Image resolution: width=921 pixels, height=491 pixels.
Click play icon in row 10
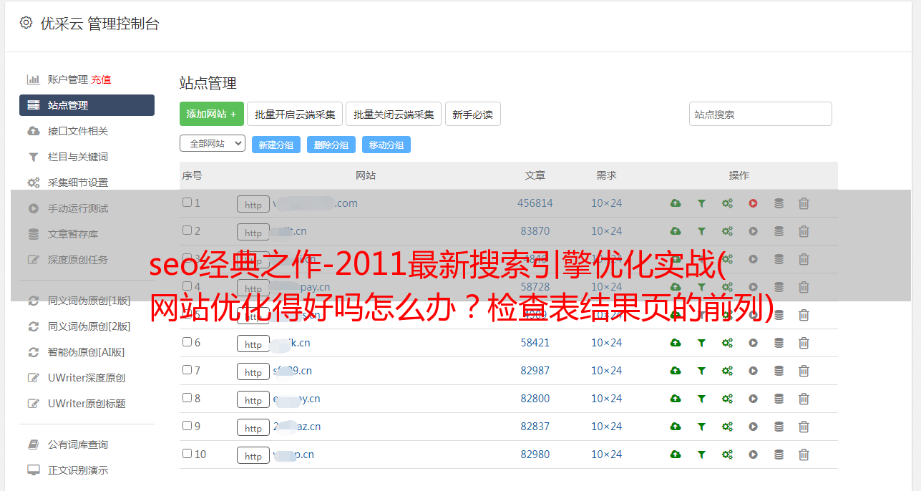pos(753,454)
